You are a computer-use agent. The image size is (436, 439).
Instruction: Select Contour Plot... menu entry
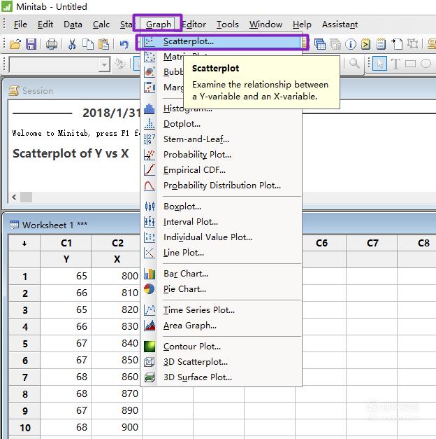point(221,347)
